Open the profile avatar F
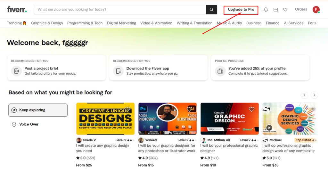The height and width of the screenshot is (172, 328). tap(316, 9)
